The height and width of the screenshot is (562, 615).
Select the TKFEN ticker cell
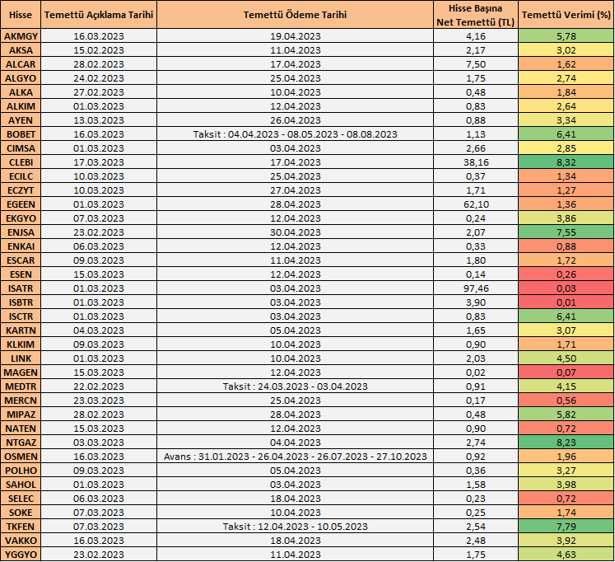point(21,527)
